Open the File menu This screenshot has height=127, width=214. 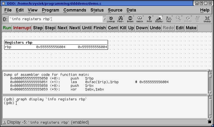[8, 10]
